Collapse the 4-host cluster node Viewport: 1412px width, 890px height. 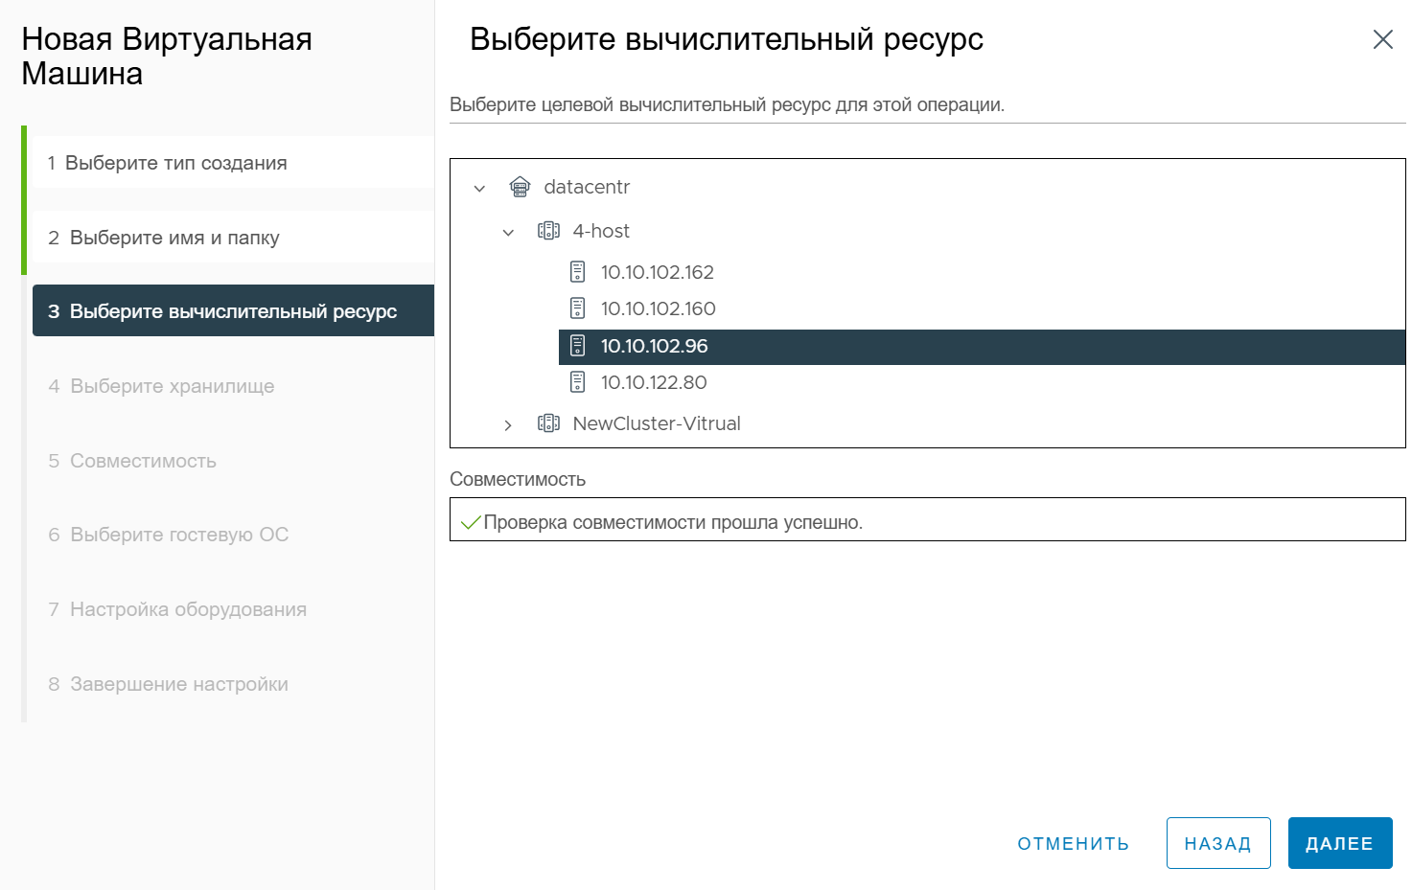tap(508, 232)
